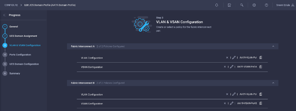View Fabric Interconnect A VLAN policy details icon
The image size is (296, 111).
[x=261, y=58]
